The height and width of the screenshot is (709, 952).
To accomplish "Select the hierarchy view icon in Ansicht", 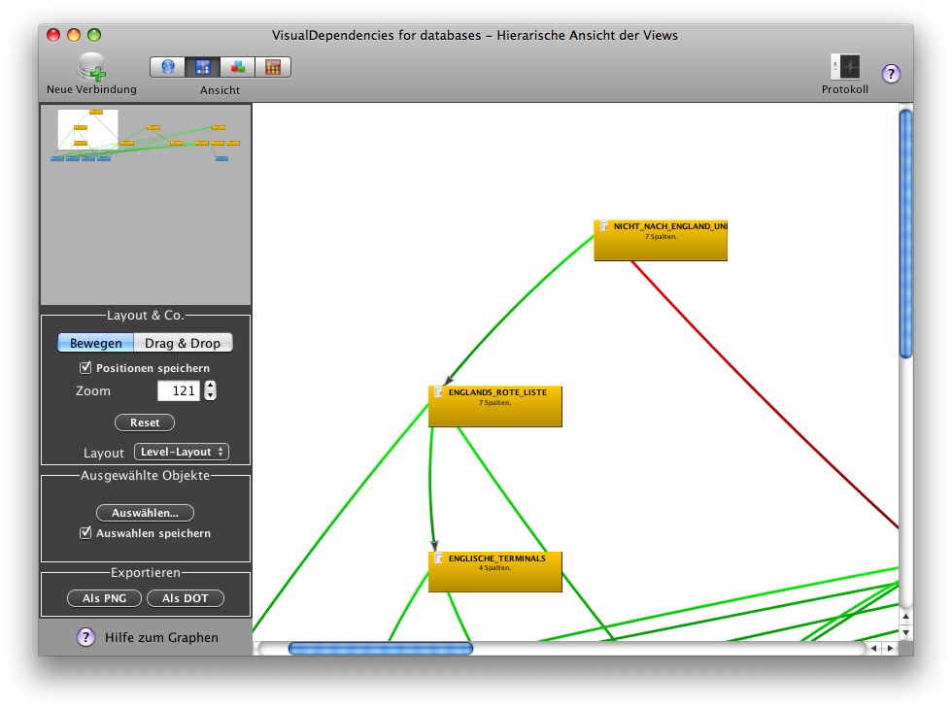I will coord(203,67).
